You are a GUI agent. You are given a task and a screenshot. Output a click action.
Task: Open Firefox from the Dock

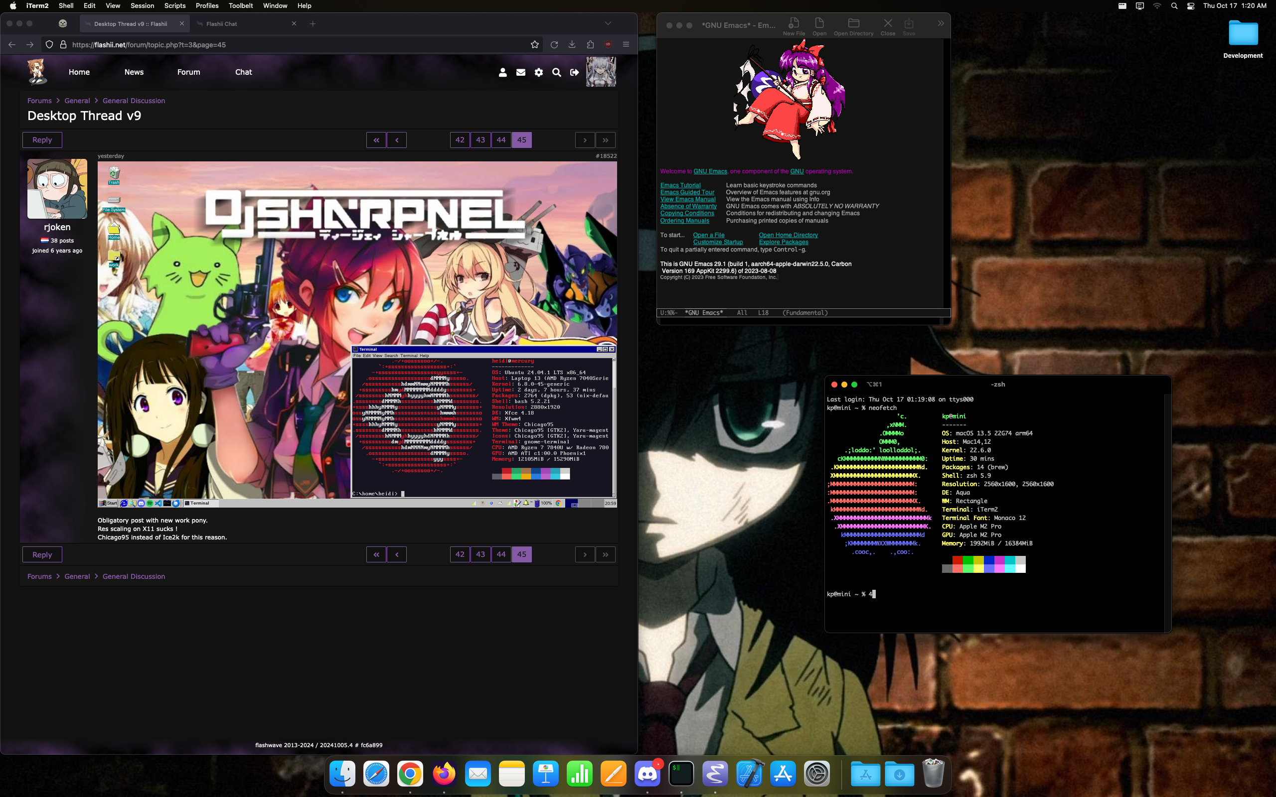pos(444,774)
